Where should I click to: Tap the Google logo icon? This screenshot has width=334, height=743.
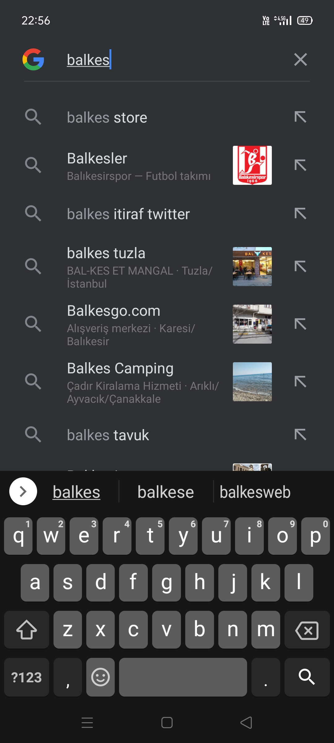click(33, 59)
